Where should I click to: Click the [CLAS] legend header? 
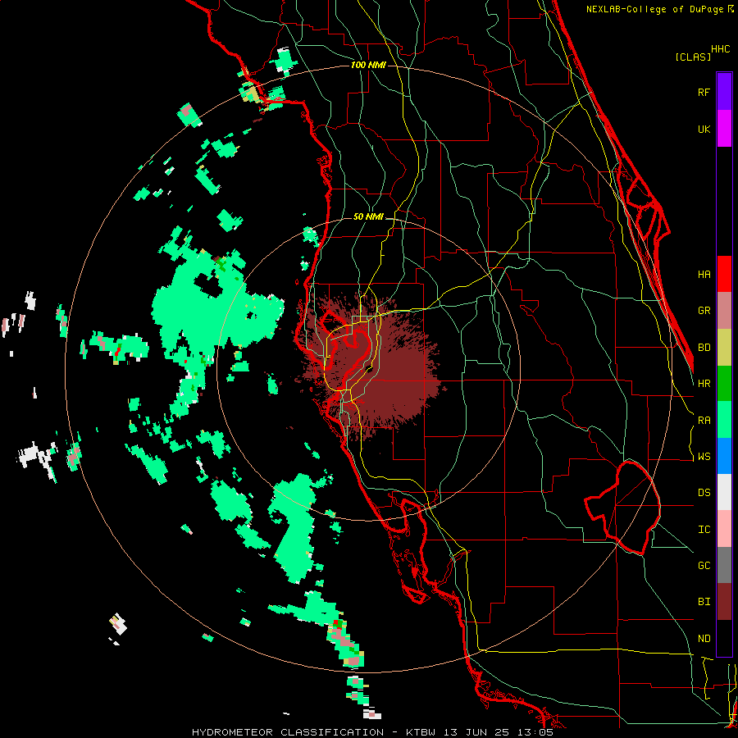coord(693,57)
